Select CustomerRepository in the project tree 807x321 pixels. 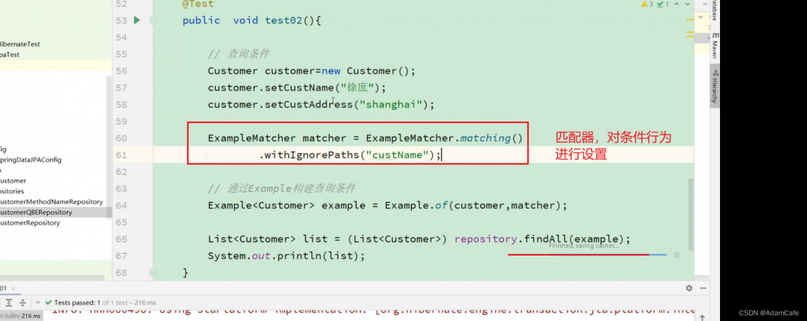click(x=30, y=223)
